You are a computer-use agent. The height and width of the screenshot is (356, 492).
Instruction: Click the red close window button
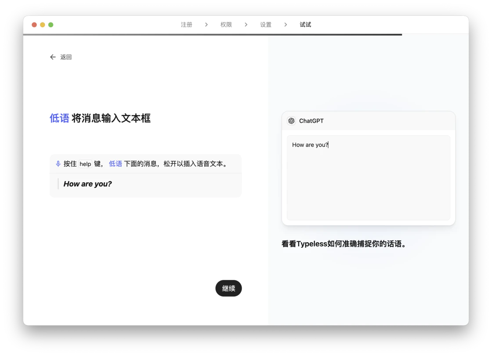pos(34,25)
